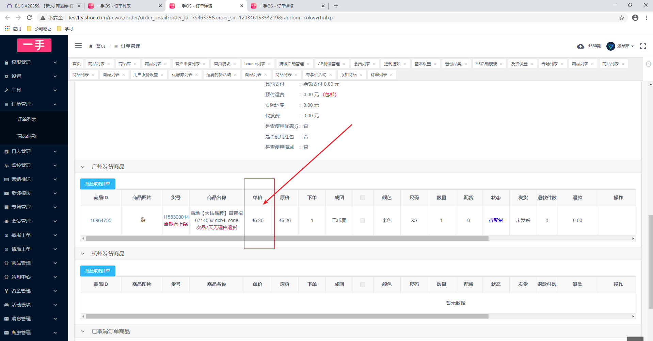Click horizontal scrollbar of 杭州发货商品 table
Image resolution: width=653 pixels, height=341 pixels.
287,317
